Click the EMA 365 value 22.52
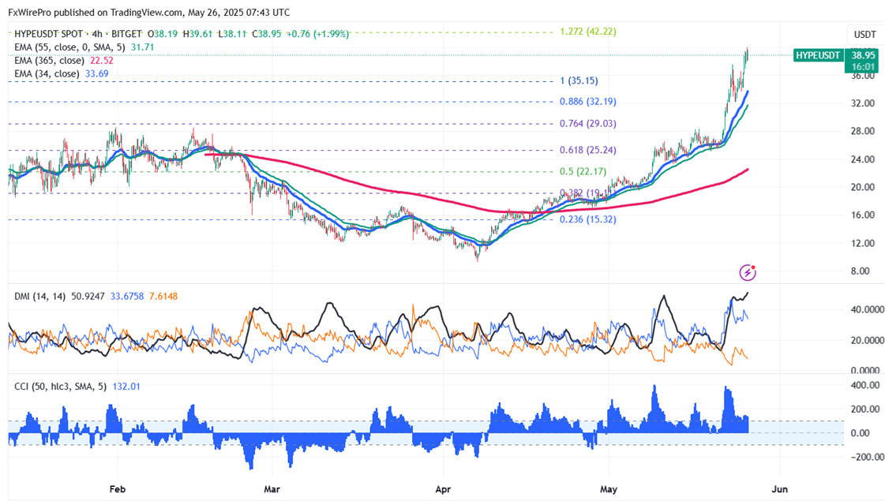This screenshot has width=885, height=501. pos(102,61)
